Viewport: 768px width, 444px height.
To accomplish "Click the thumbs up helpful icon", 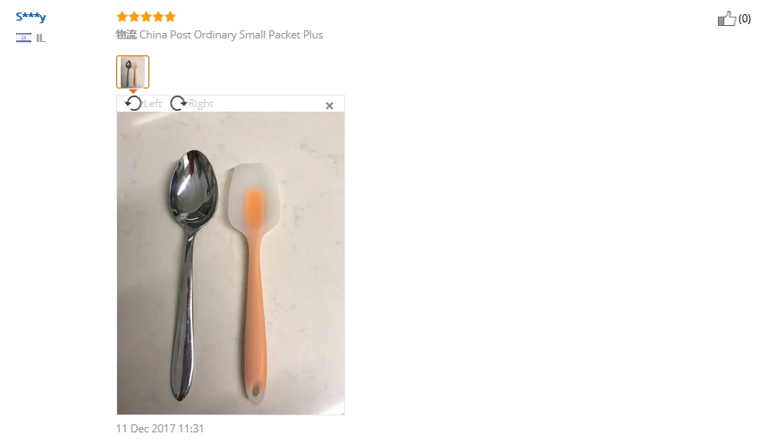I will click(727, 19).
